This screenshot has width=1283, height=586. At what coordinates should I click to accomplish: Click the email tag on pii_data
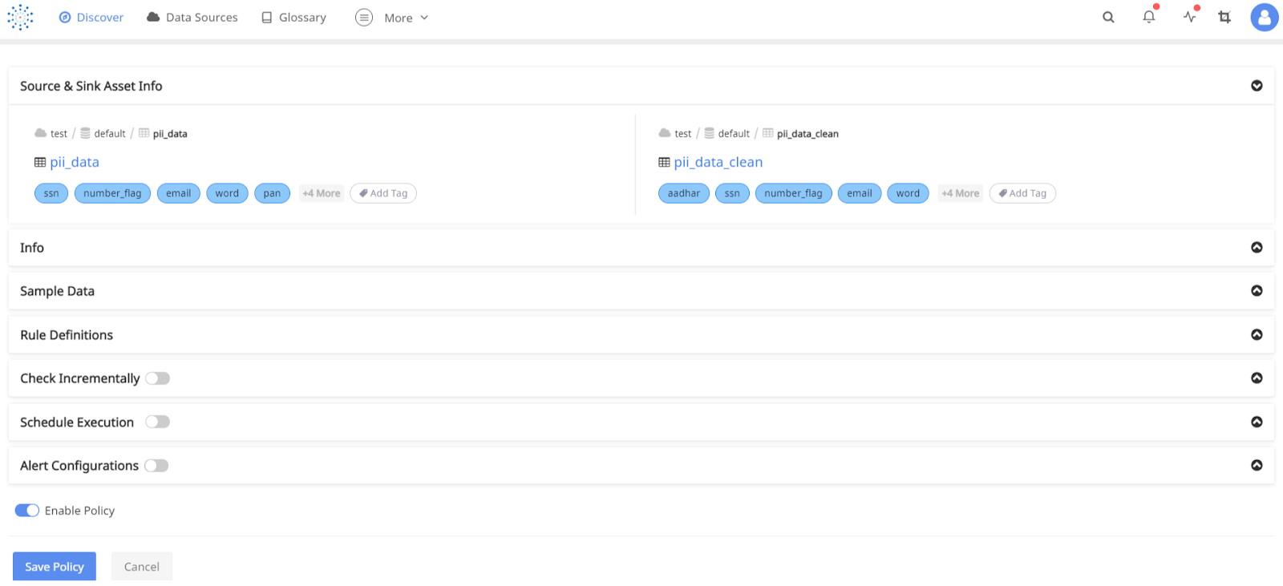179,193
